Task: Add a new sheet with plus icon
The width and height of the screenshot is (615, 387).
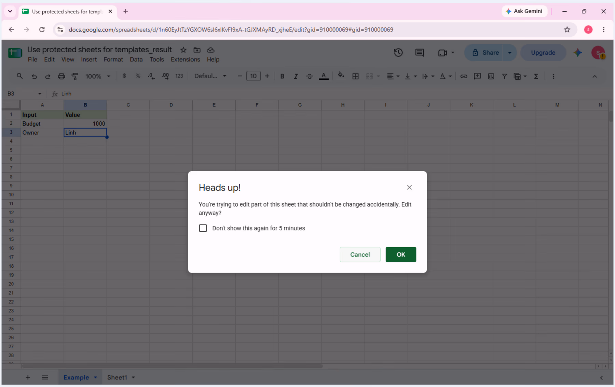Action: pyautogui.click(x=28, y=377)
